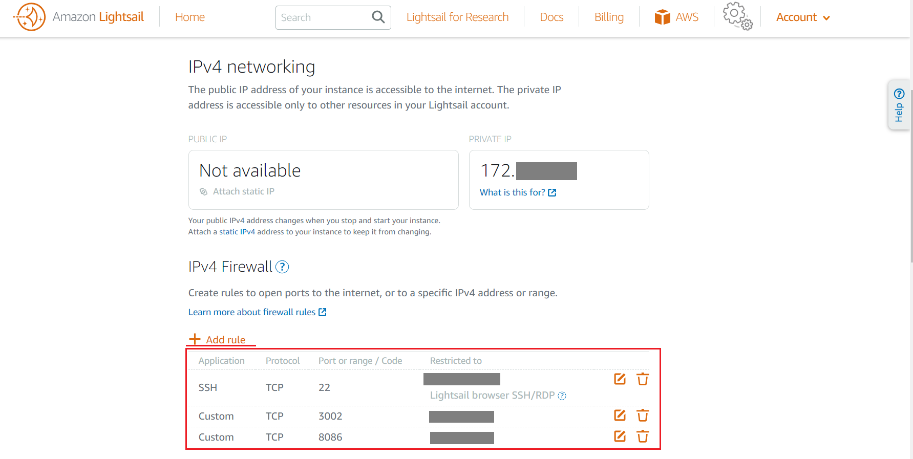Click the Amazon Lightsail logo icon
Viewport: 913px width, 459px height.
(30, 17)
